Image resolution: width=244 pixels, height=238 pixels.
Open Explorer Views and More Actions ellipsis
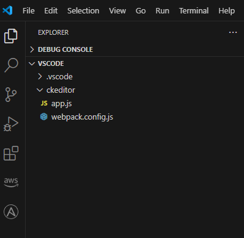[x=233, y=32]
